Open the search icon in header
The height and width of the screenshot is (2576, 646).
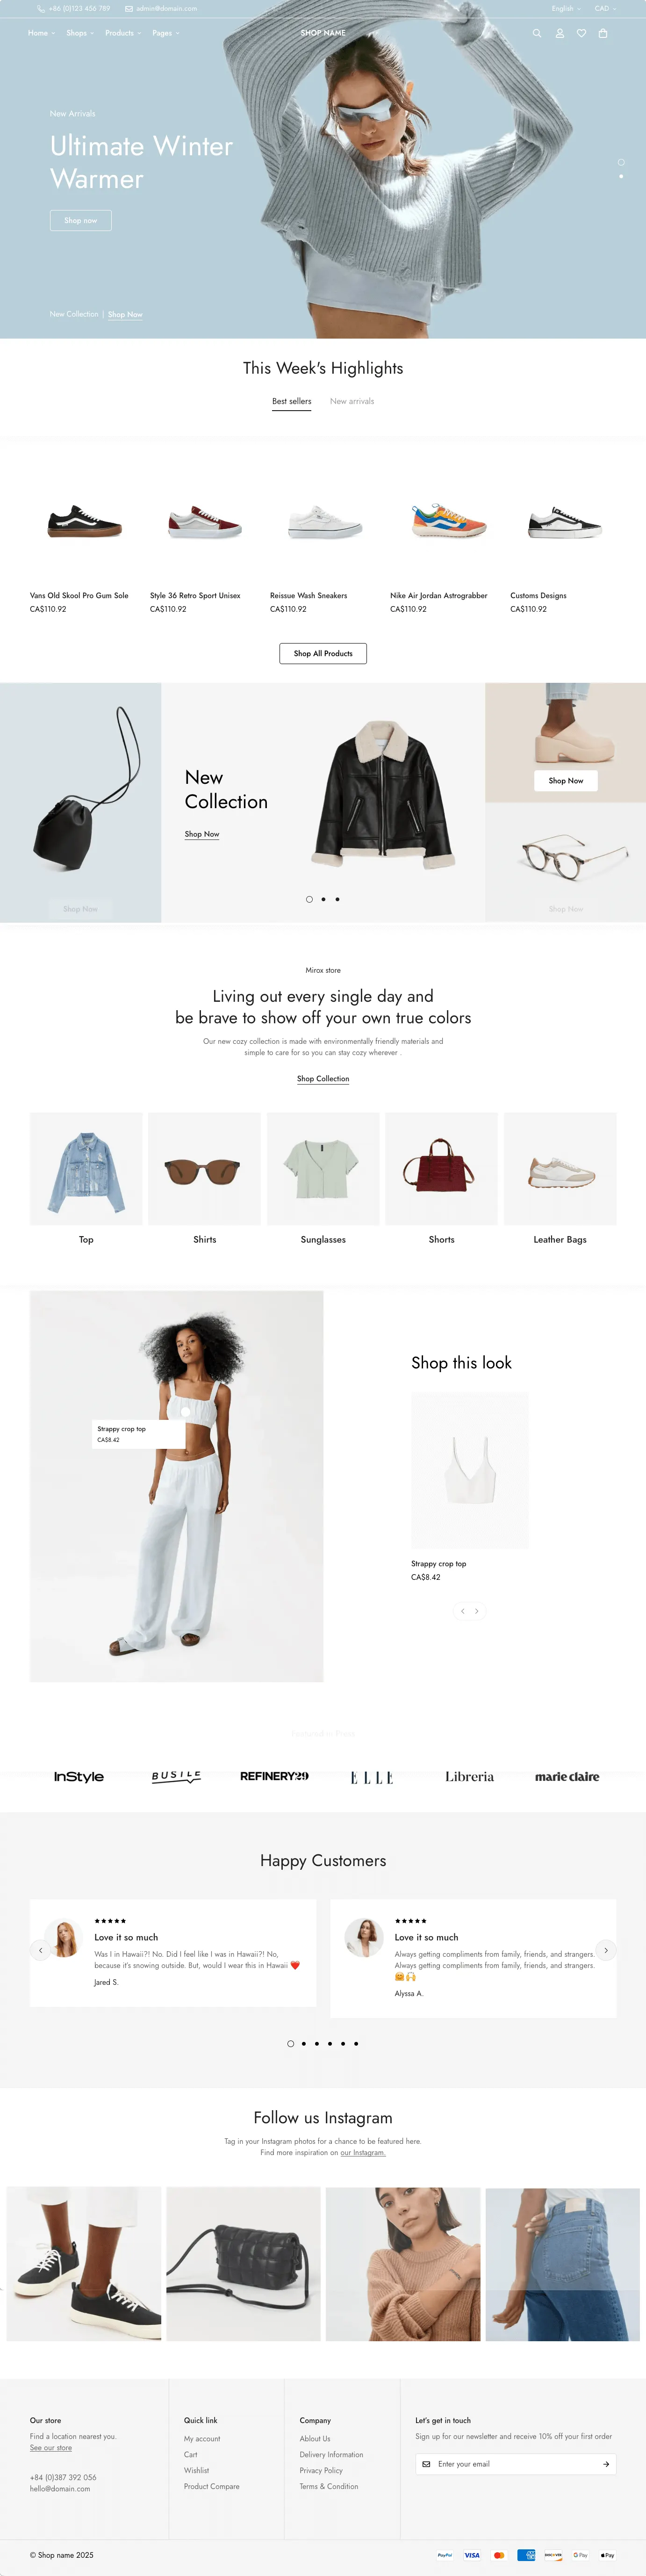(x=537, y=33)
